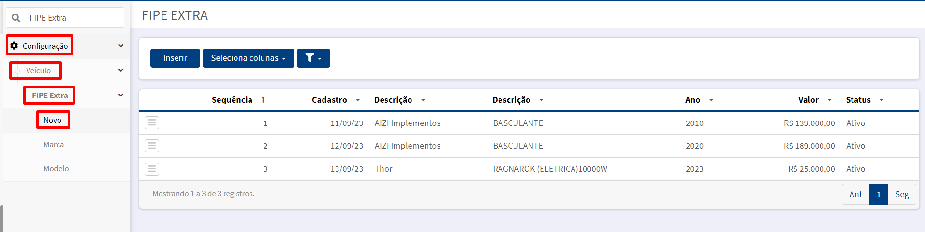
Task: Open row menu for sequence 2
Action: tap(152, 146)
